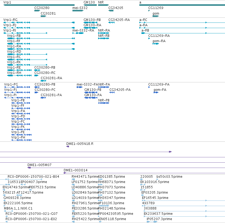Click CG34205-RA transcript

(111, 23)
